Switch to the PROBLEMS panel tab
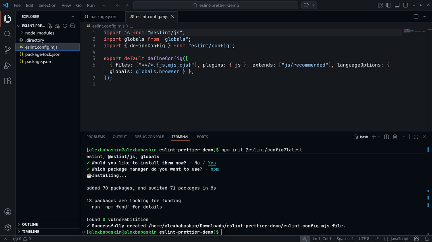Image resolution: width=432 pixels, height=242 pixels. pos(96,137)
